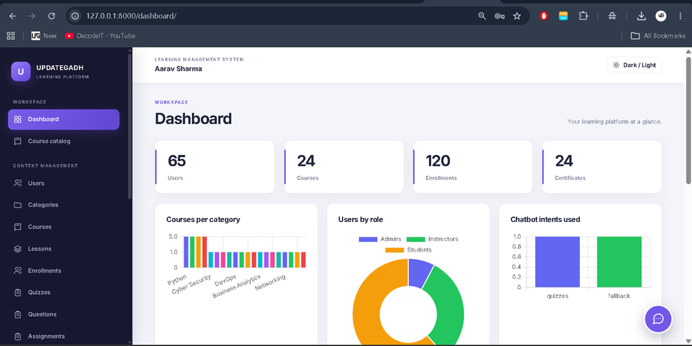Viewport: 692px width, 346px height.
Task: Toggle the Admins legend swatch
Action: (368, 239)
